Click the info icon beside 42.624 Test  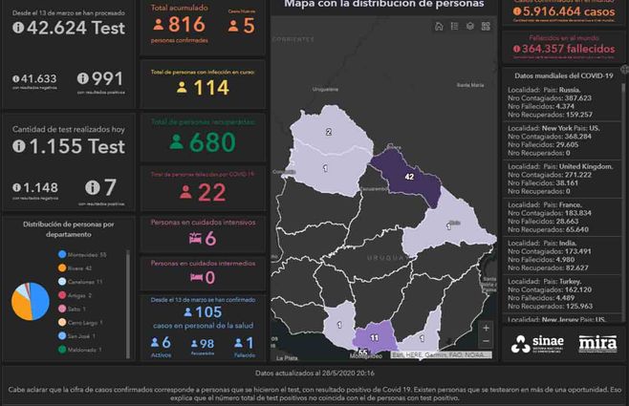click(x=19, y=28)
